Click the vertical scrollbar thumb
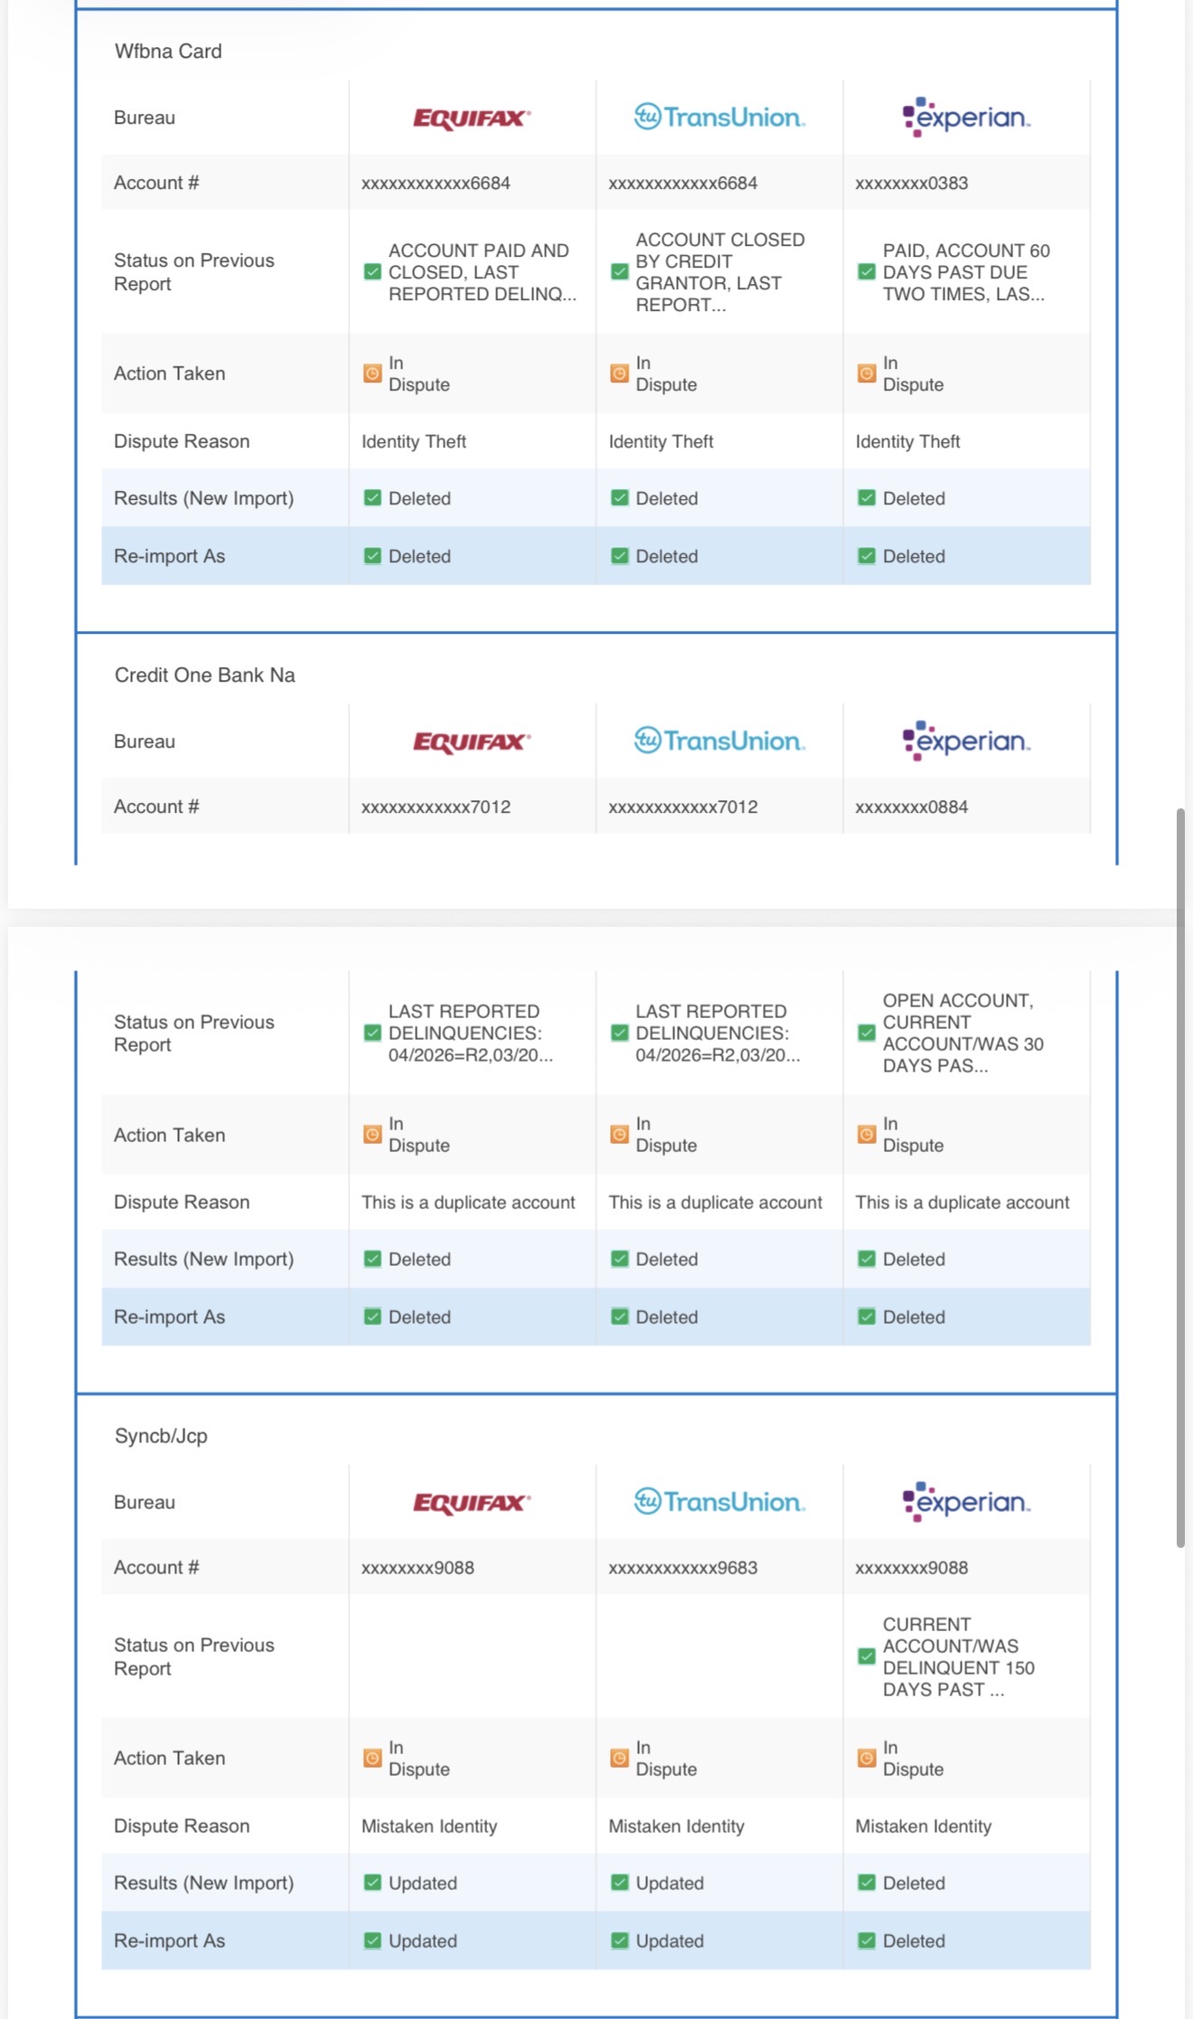 click(1180, 1178)
